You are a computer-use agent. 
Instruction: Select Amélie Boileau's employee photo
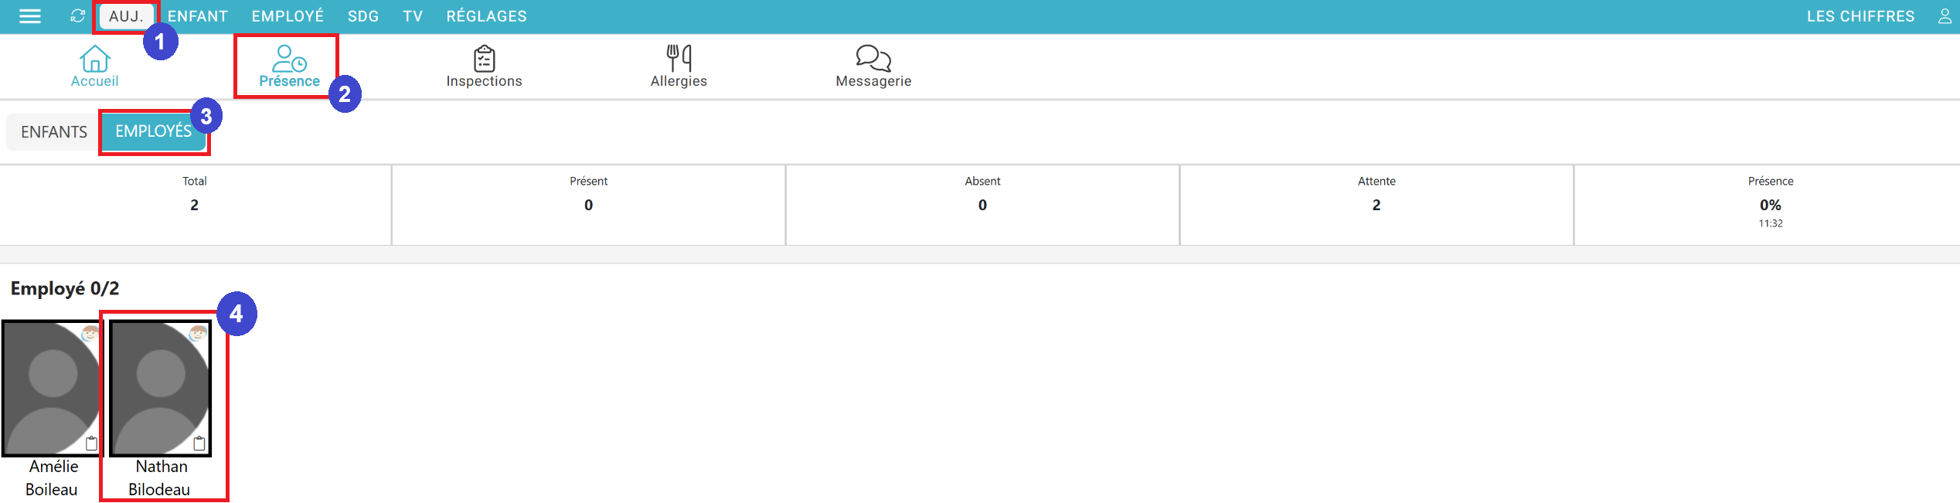(51, 388)
